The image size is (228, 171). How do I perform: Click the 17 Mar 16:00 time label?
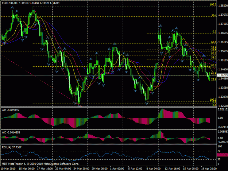pyautogui.click(x=45, y=169)
